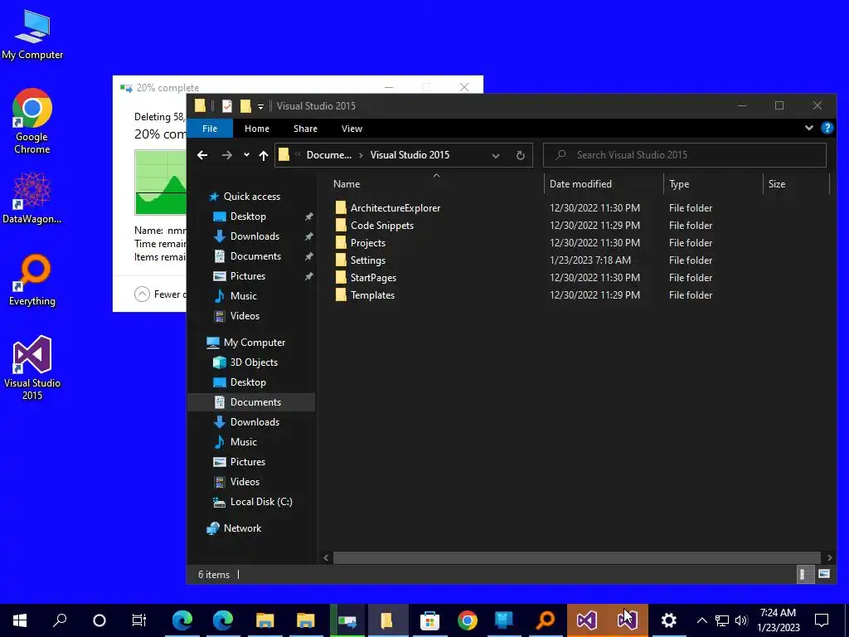Select the Projects folder icon
This screenshot has width=849, height=637.
(x=341, y=243)
